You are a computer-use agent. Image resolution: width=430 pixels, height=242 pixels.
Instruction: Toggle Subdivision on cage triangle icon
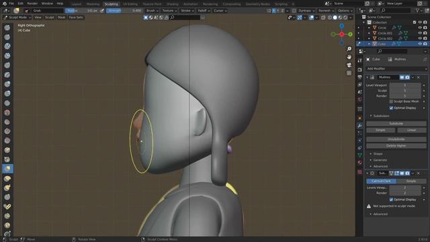click(x=391, y=173)
